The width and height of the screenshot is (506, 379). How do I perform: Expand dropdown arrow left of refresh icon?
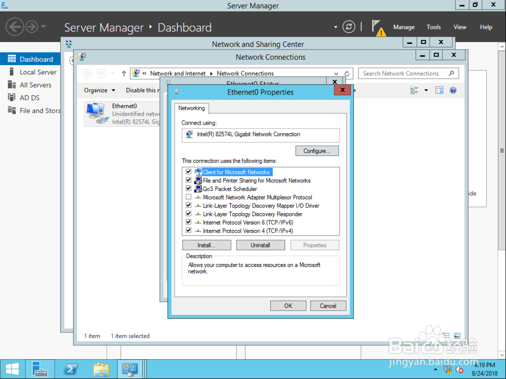[335, 27]
